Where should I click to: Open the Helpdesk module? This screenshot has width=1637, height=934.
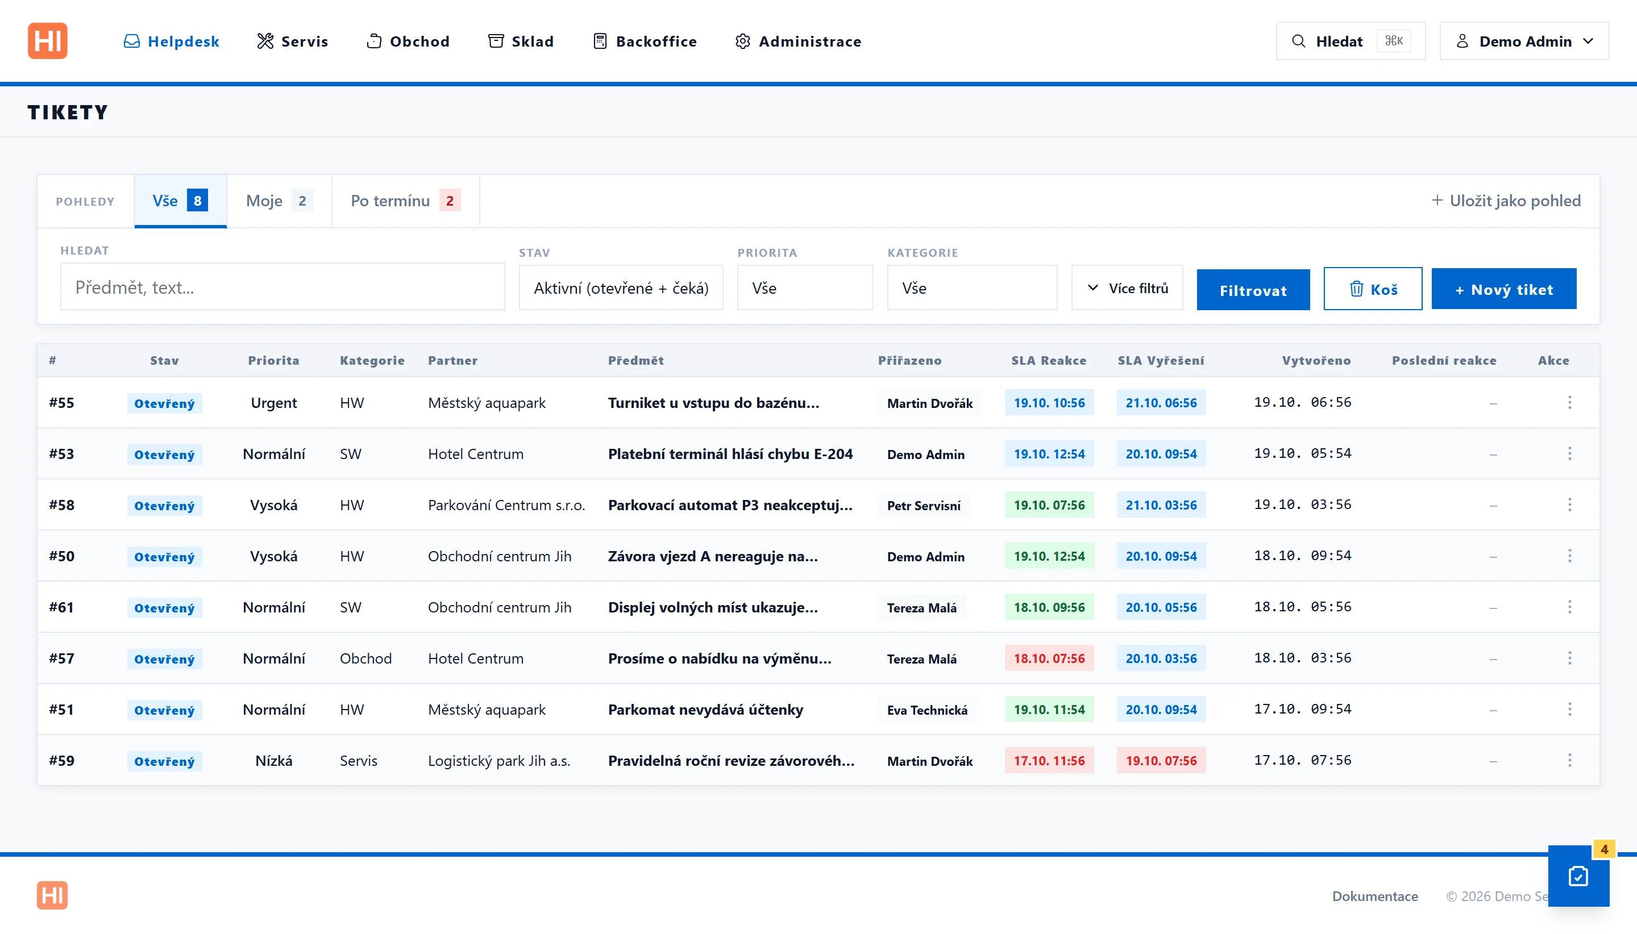click(171, 41)
